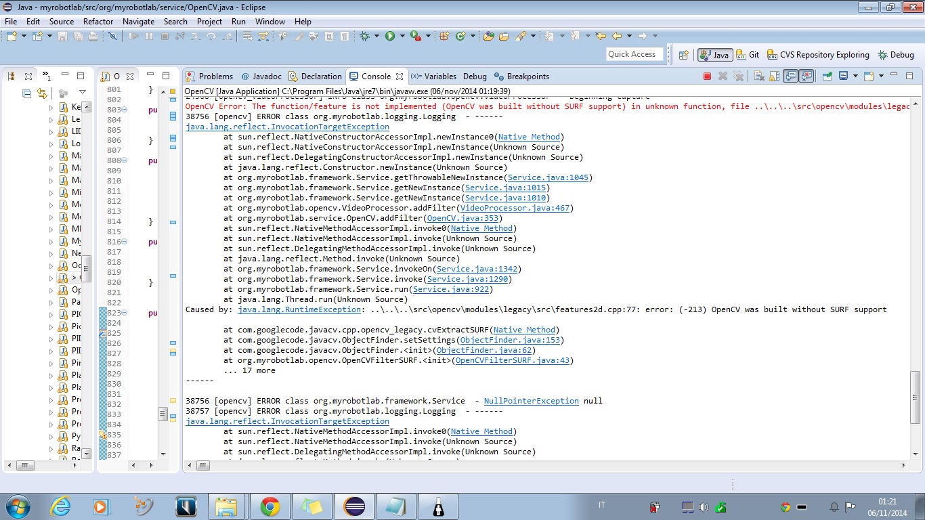The height and width of the screenshot is (520, 925).
Task: Click the Clear Console icon
Action: 759,77
